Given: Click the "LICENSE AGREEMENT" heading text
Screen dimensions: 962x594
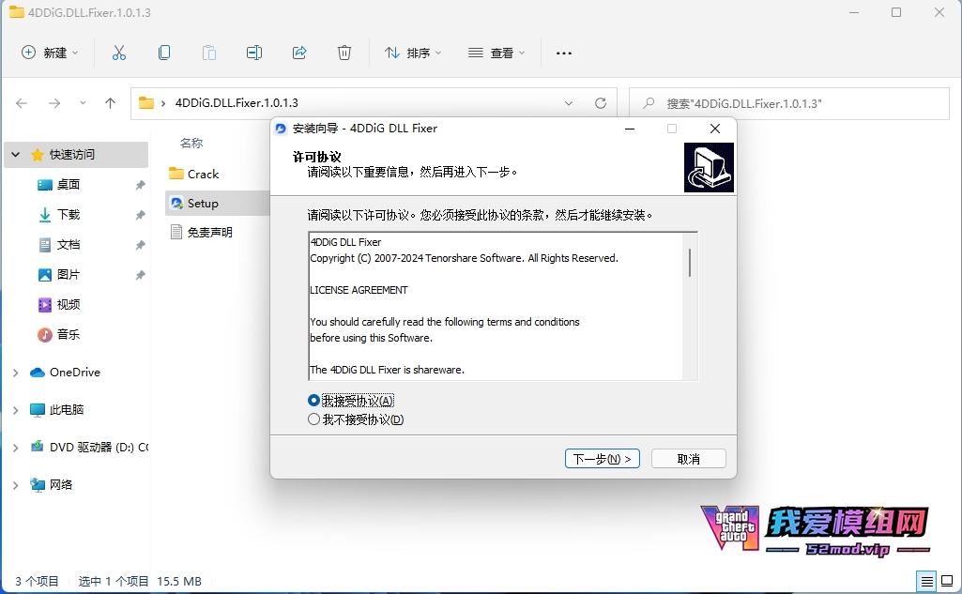Looking at the screenshot, I should click(x=359, y=290).
